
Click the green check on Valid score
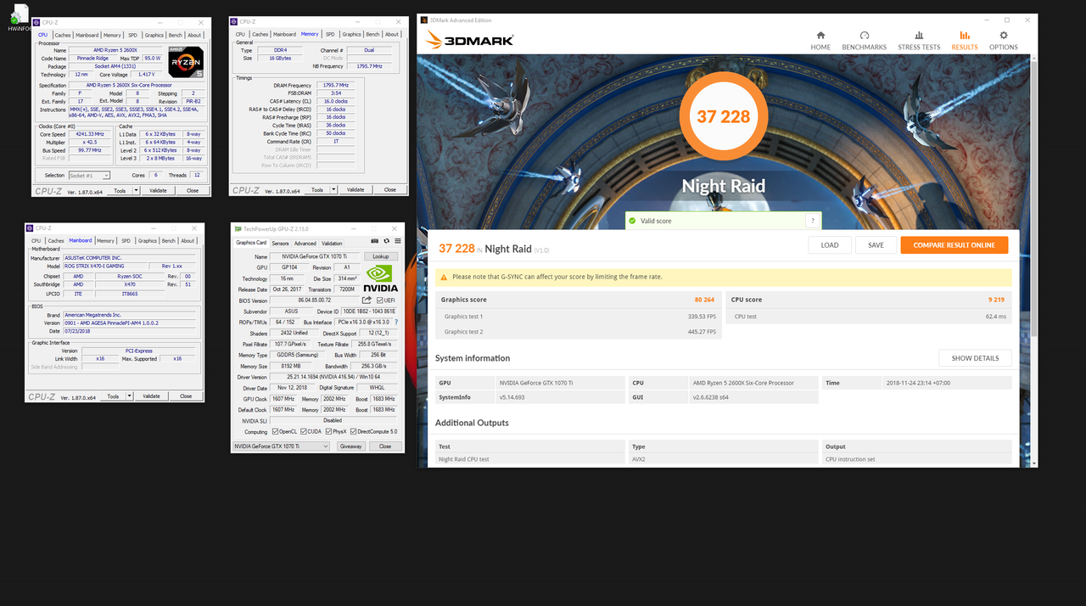pyautogui.click(x=632, y=221)
